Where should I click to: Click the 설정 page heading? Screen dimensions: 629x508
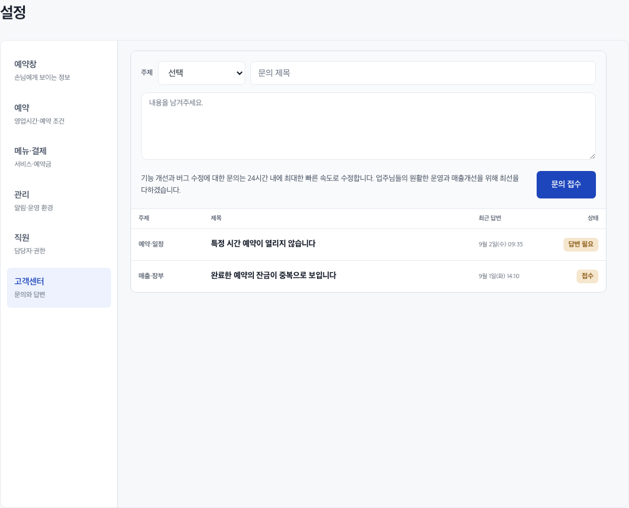pyautogui.click(x=13, y=12)
